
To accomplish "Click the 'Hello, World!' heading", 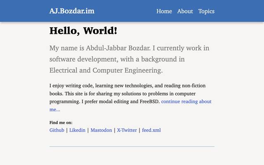I will 83,31.
